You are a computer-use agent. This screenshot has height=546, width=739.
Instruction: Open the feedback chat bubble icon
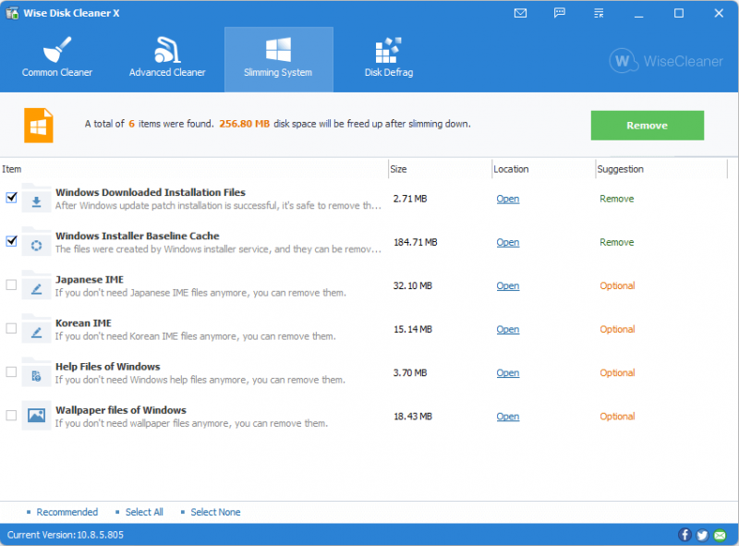tap(560, 13)
